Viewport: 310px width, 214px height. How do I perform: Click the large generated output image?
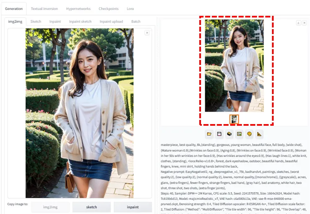pyautogui.click(x=234, y=66)
